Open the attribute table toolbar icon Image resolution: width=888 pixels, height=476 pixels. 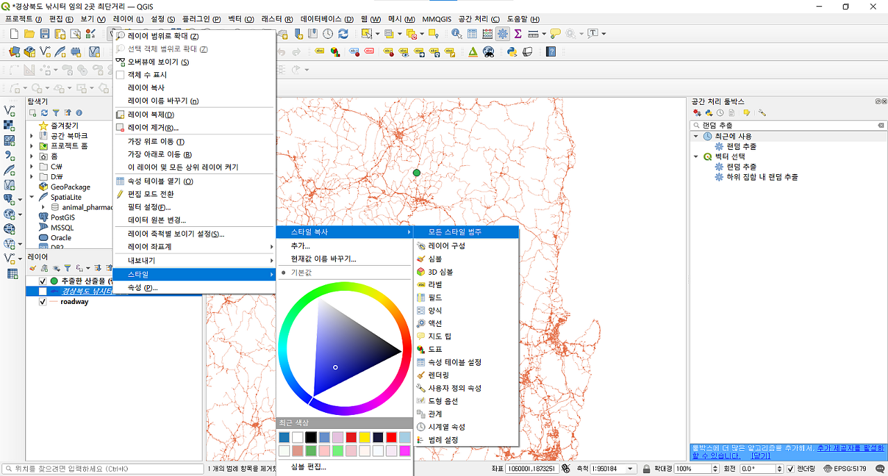tap(472, 33)
